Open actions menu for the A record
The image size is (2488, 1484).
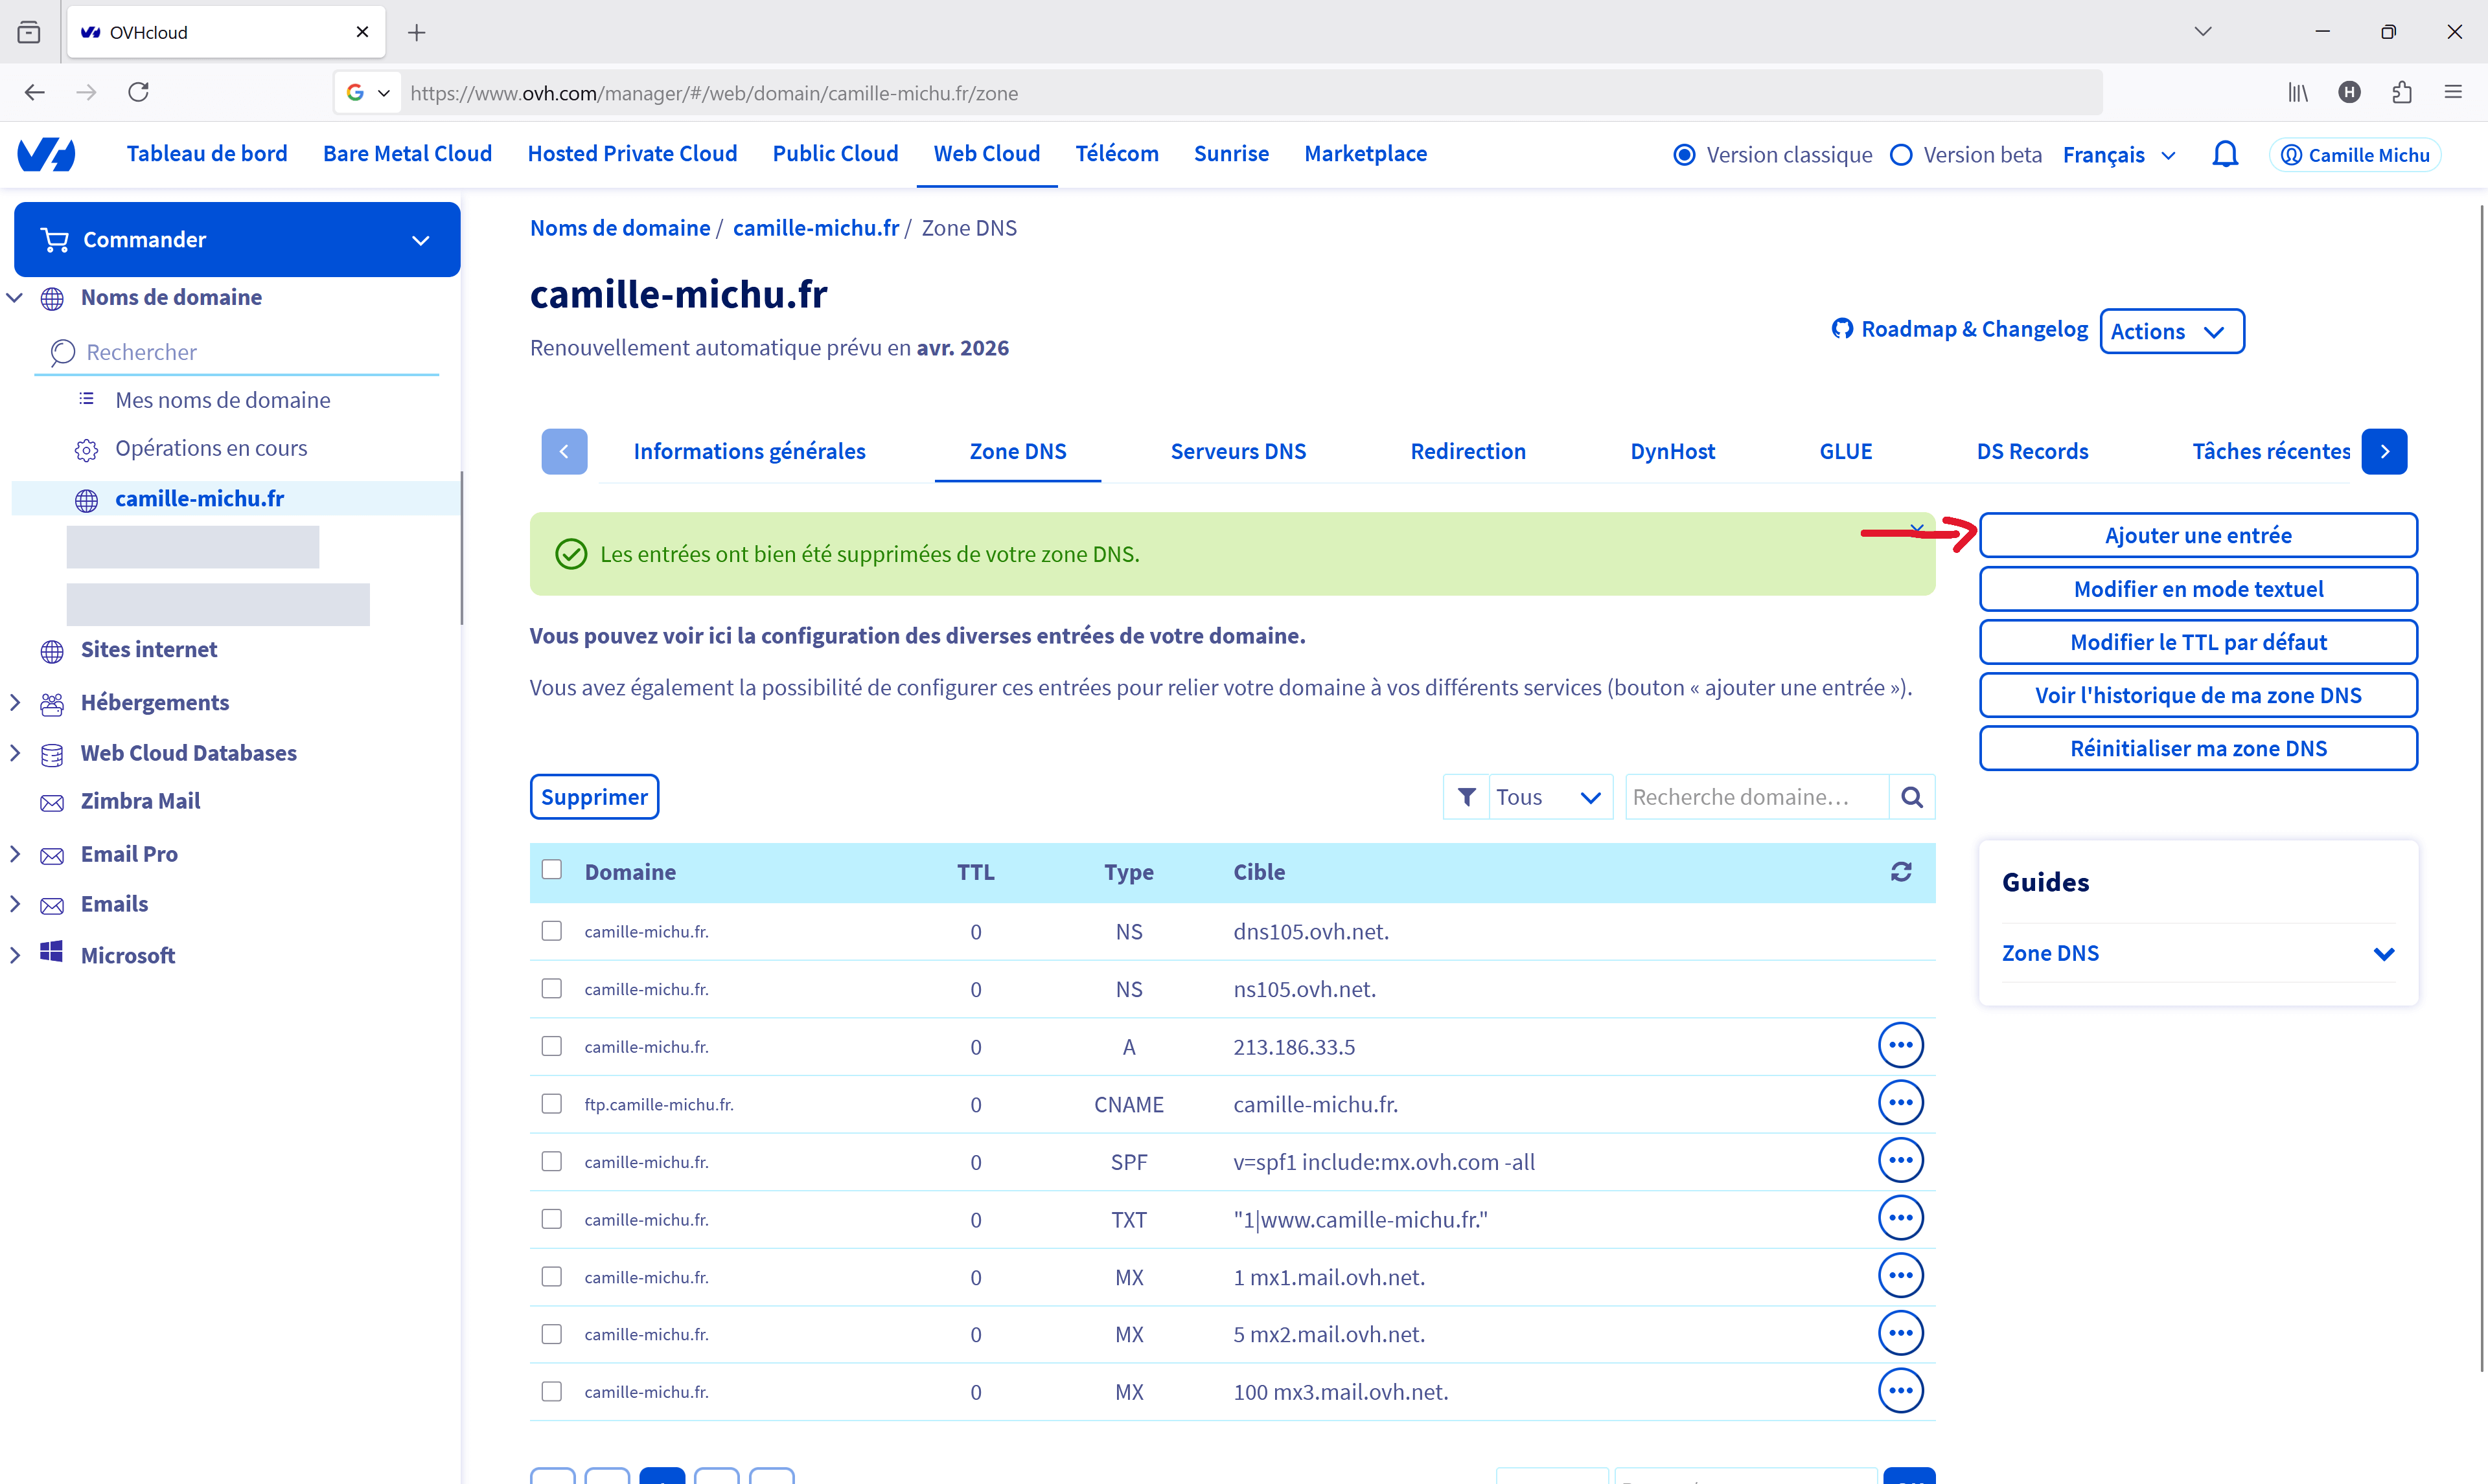coord(1900,1046)
